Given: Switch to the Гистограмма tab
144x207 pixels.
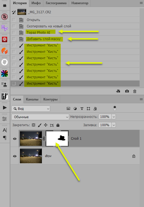Looking at the screenshot, I should pyautogui.click(x=56, y=3).
